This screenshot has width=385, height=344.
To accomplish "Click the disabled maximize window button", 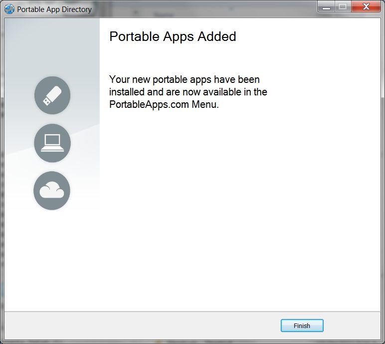I will 343,6.
